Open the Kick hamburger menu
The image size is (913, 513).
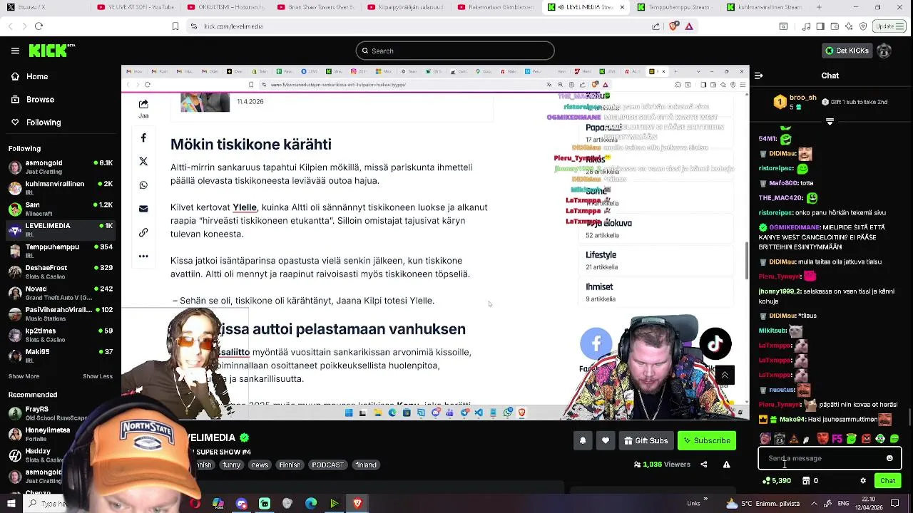click(15, 51)
